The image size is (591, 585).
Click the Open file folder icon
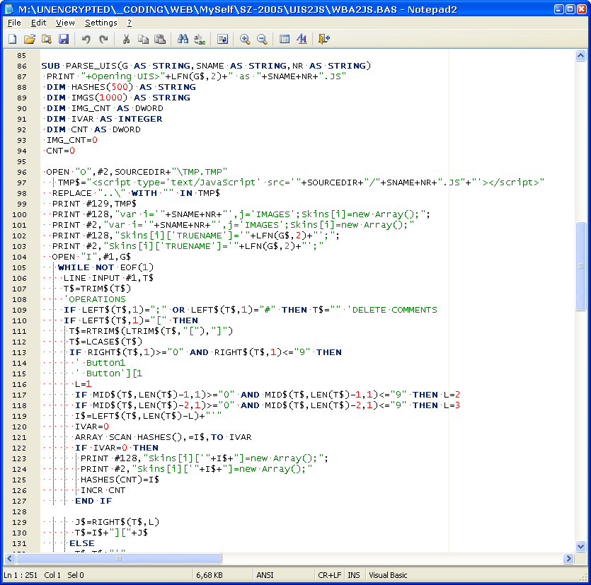30,39
